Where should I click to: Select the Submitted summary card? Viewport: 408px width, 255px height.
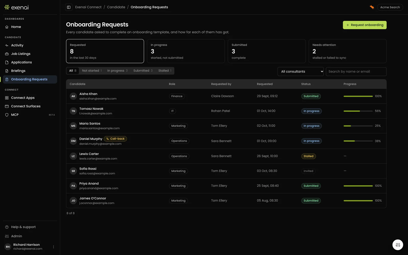click(x=267, y=51)
